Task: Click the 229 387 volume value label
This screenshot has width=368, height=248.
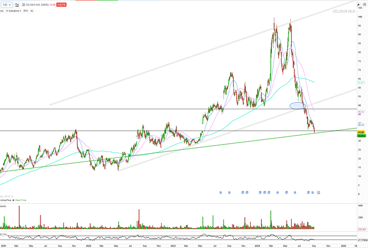Action: (362, 229)
